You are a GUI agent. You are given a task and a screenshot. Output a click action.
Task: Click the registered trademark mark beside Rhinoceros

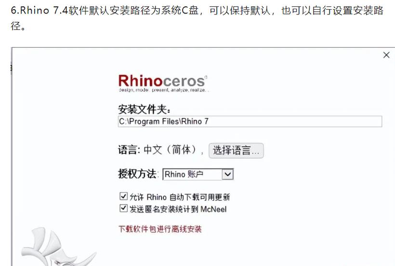tap(206, 77)
